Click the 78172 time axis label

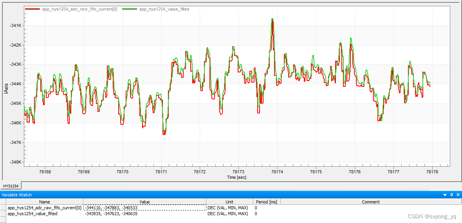[x=200, y=171]
